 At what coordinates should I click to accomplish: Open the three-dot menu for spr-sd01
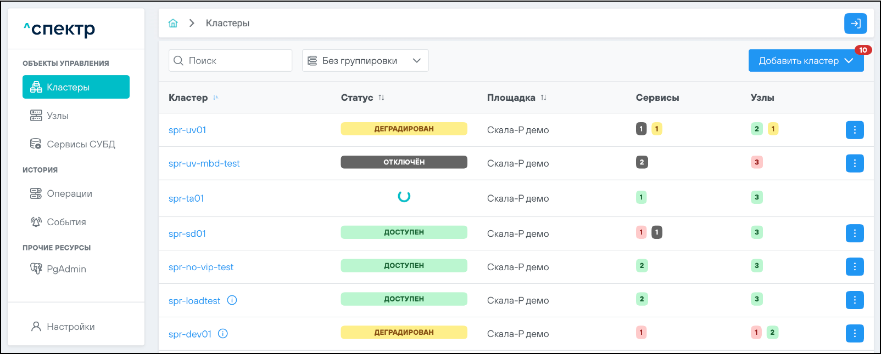click(854, 233)
